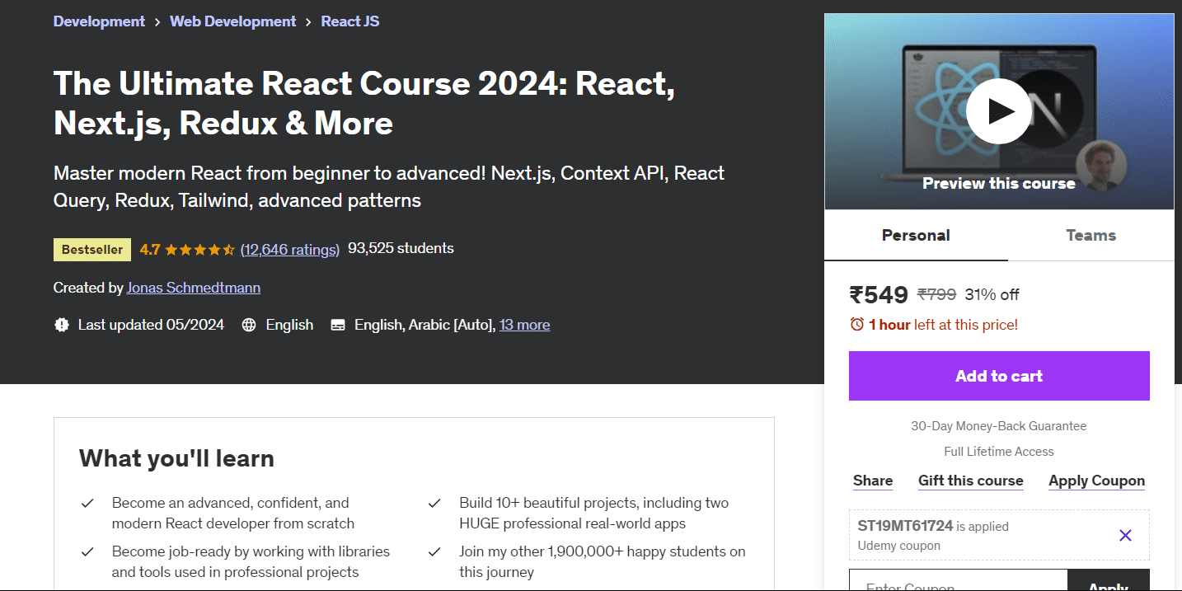Screen dimensions: 1182x591
Task: Click the closed captions icon
Action: [x=338, y=325]
